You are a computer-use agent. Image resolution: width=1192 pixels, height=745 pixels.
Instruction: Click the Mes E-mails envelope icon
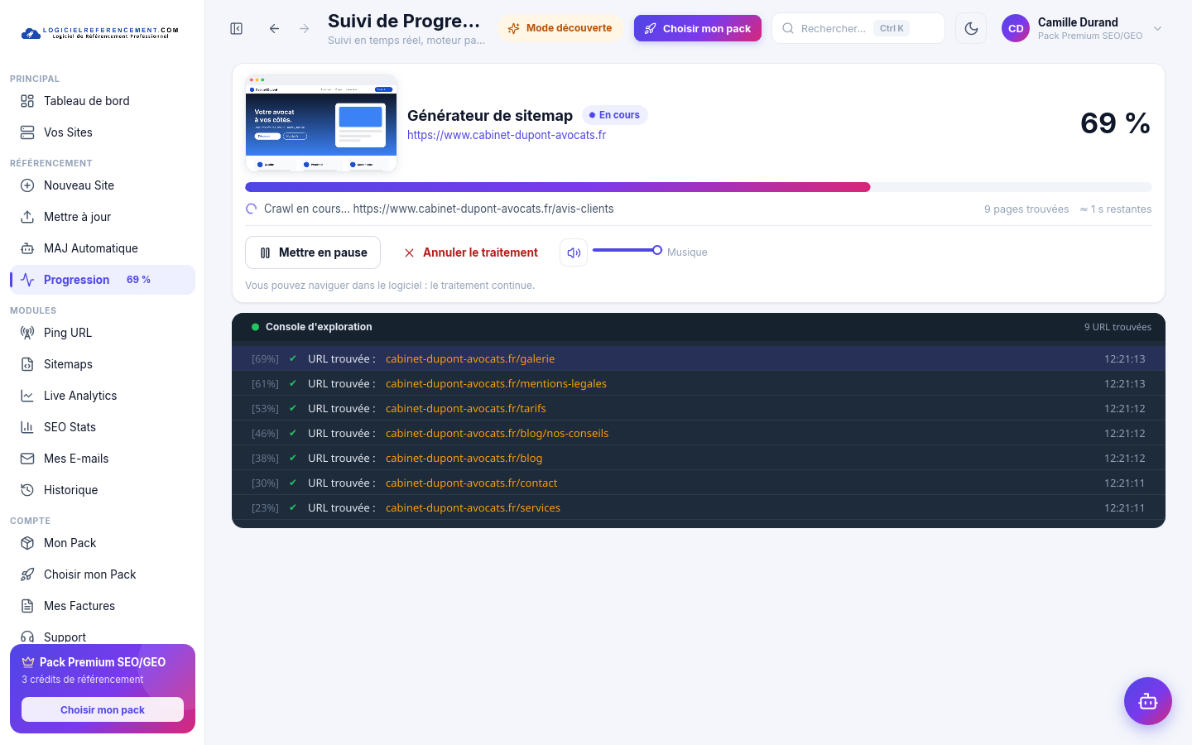click(27, 459)
